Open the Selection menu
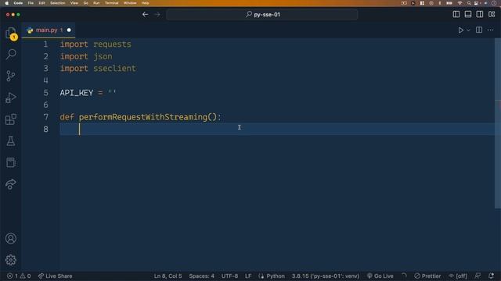This screenshot has height=281, width=501. pyautogui.click(x=57, y=3)
